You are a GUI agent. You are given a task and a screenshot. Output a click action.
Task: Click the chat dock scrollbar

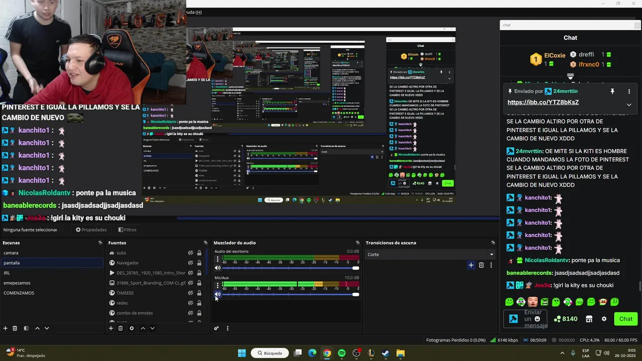(639, 286)
